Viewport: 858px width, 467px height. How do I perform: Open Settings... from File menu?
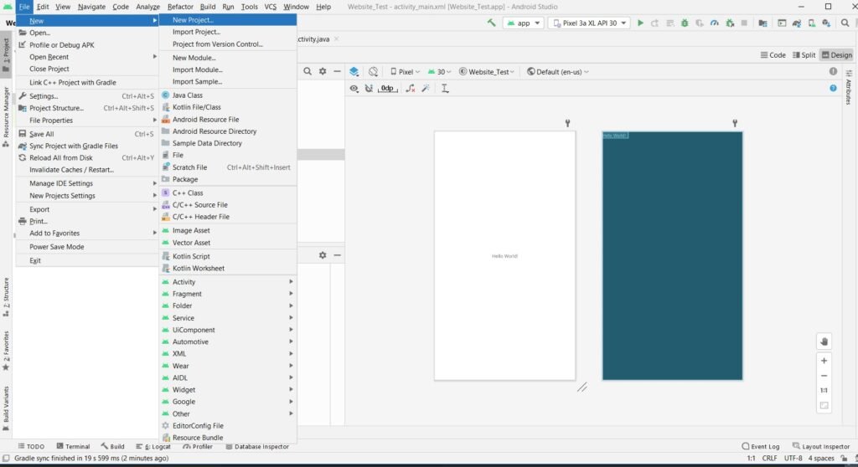click(x=87, y=95)
